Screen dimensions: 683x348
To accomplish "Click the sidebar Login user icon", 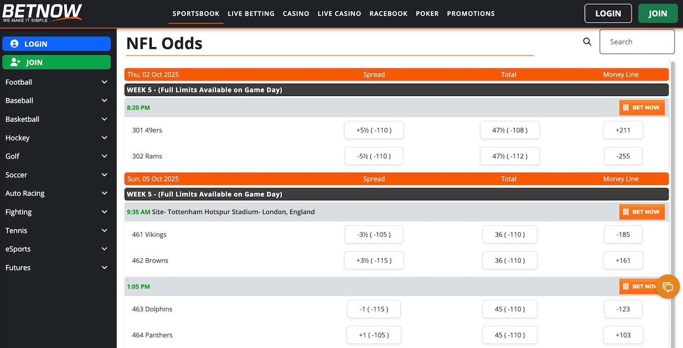I will pos(14,44).
